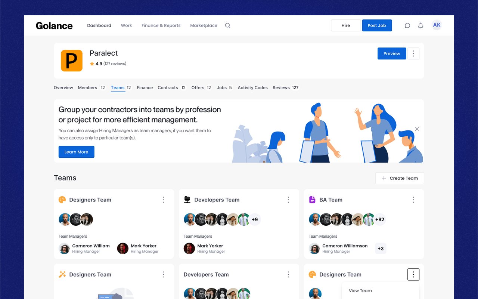This screenshot has width=478, height=299.
Task: Open messages via the chat bubble icon
Action: (x=407, y=25)
